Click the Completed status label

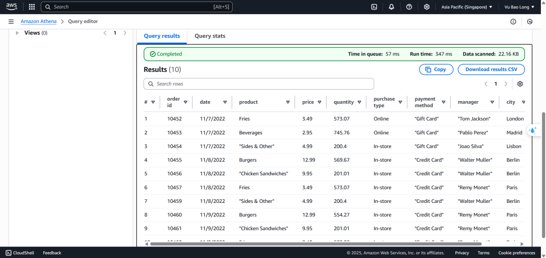(x=166, y=54)
